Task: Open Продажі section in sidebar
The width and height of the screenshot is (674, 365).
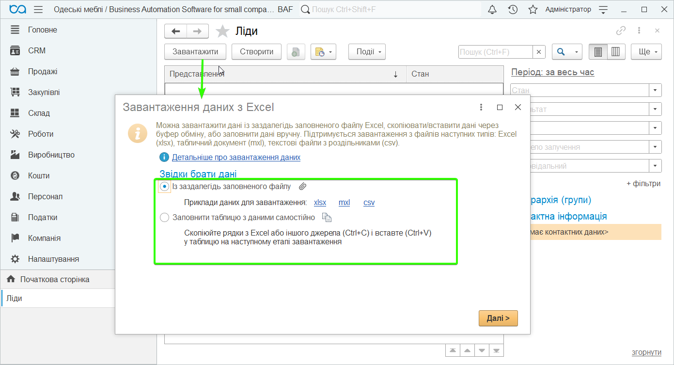Action: [x=43, y=72]
